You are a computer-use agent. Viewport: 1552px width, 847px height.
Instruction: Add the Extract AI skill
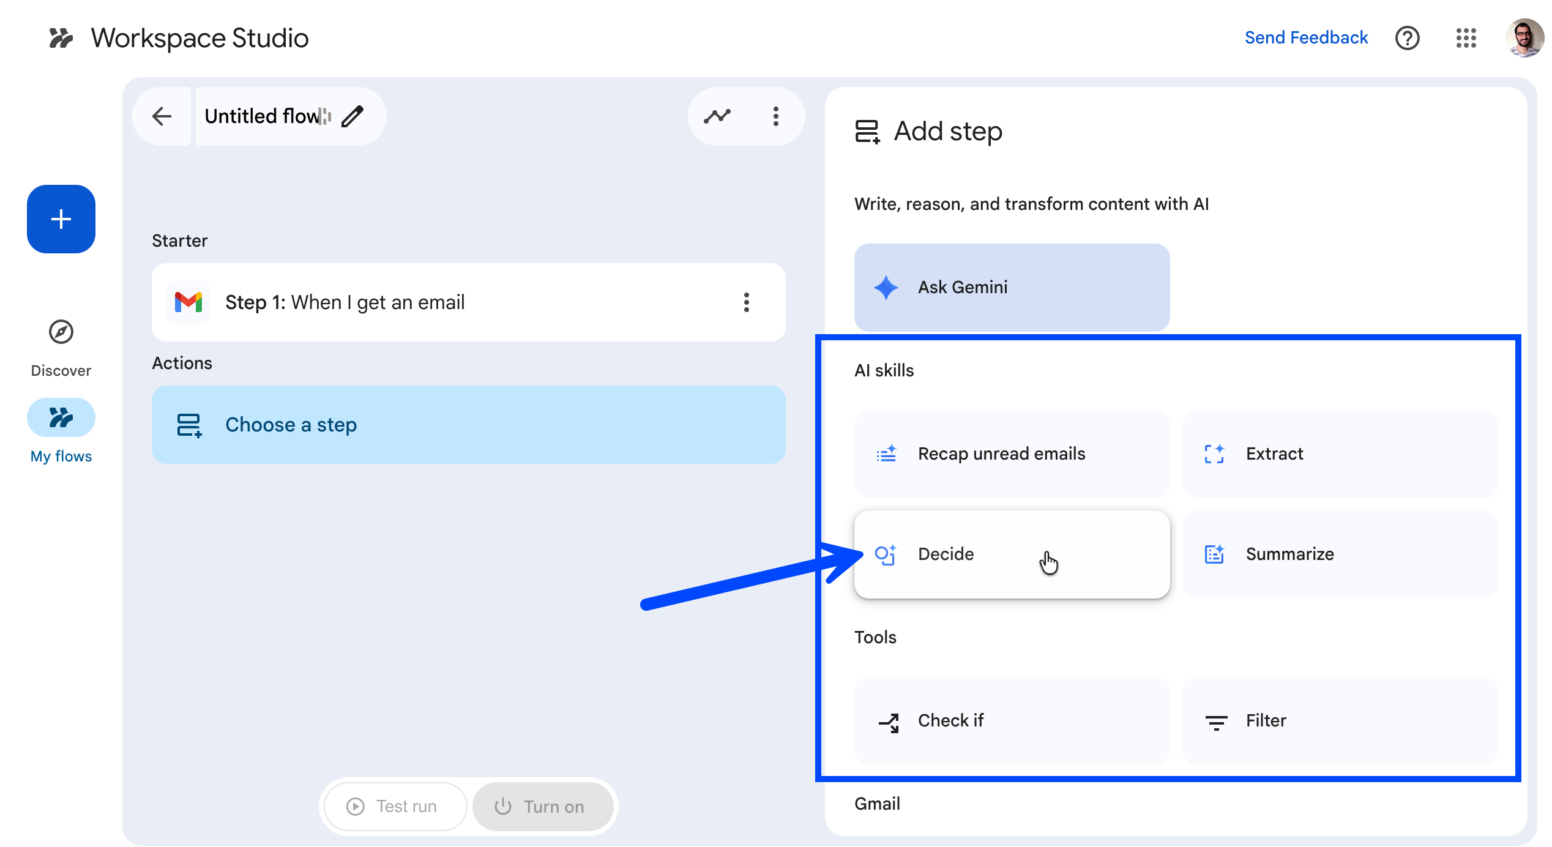tap(1339, 454)
